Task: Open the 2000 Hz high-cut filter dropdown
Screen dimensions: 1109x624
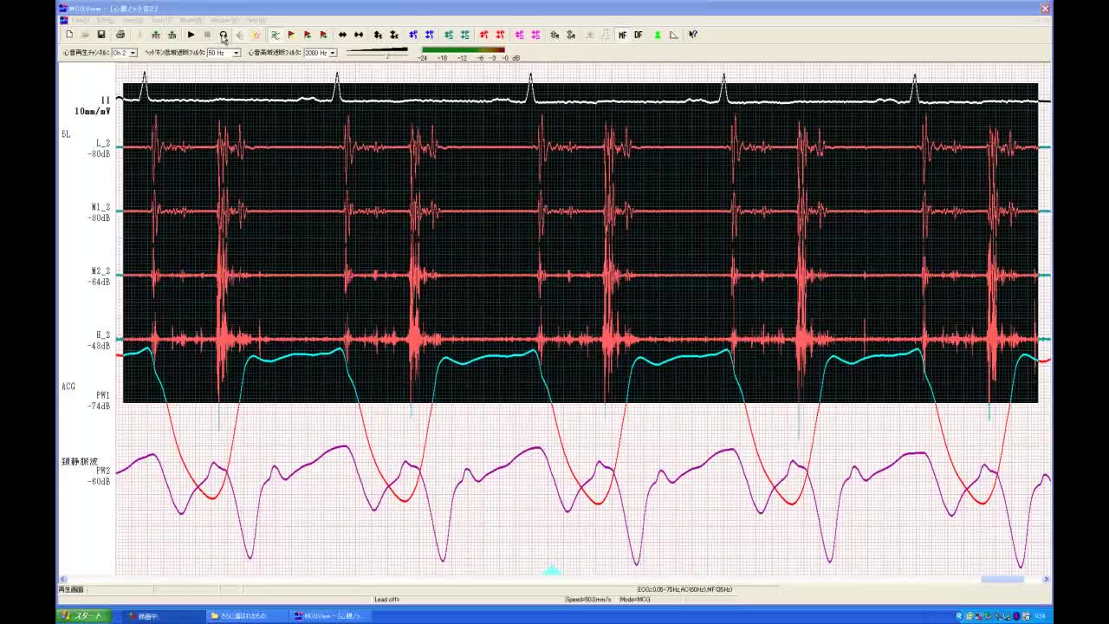Action: [332, 53]
